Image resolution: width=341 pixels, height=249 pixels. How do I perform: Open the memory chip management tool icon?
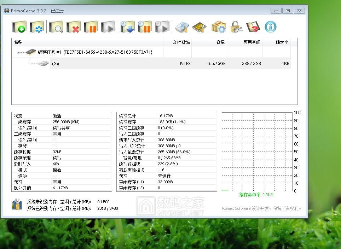(x=199, y=27)
